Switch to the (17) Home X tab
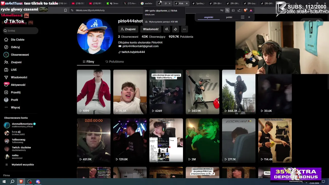329x185 pixels. 130,3
